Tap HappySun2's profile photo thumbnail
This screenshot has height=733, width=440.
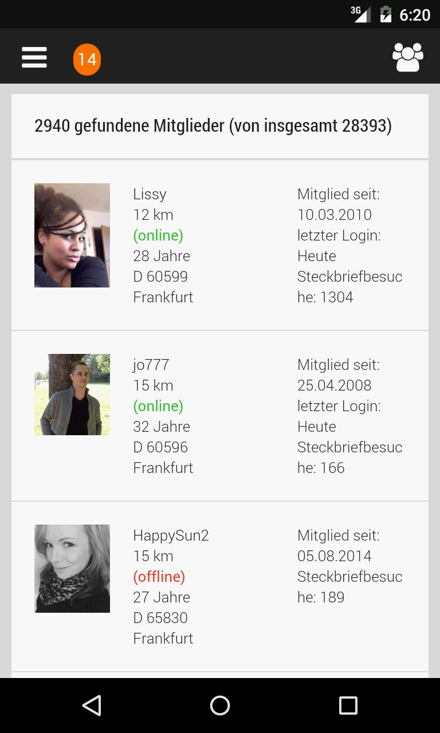tap(72, 569)
